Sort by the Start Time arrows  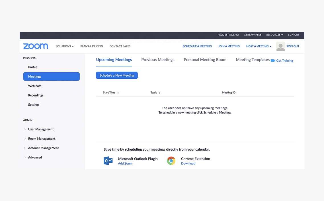(118, 93)
